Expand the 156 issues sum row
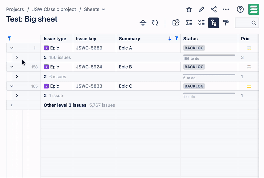The image size is (264, 178). coord(17,57)
